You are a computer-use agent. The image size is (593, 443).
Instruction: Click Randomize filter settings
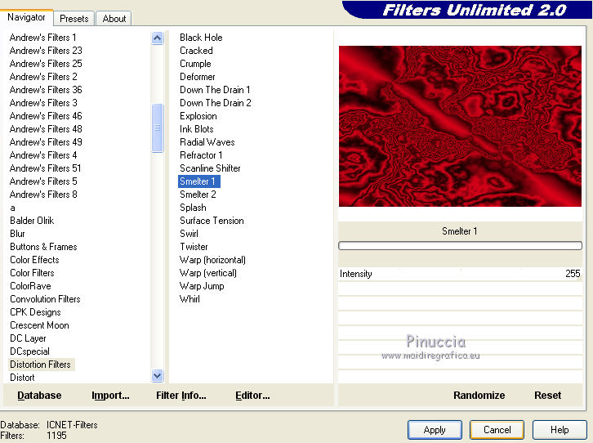point(479,396)
